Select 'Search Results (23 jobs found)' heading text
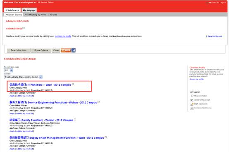229x152 pixels. pyautogui.click(x=20, y=59)
